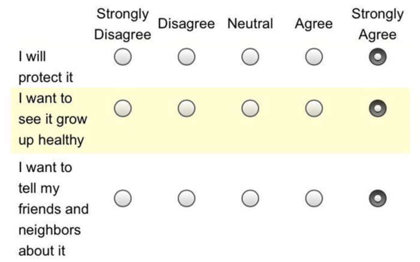The height and width of the screenshot is (262, 420).
Task: Click Strongly Agree for 'I will protect it'
Action: (378, 58)
